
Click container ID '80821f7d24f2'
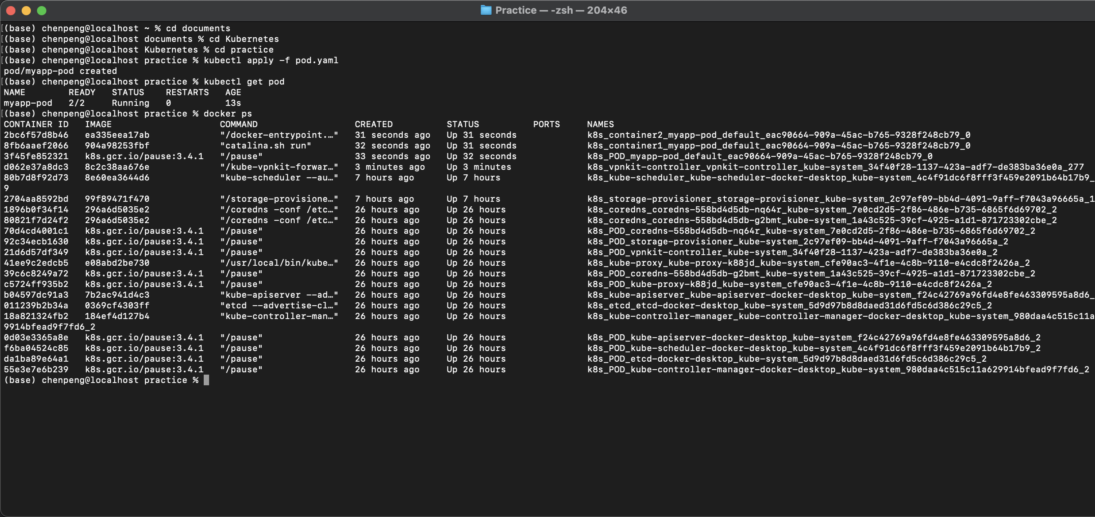tap(36, 220)
